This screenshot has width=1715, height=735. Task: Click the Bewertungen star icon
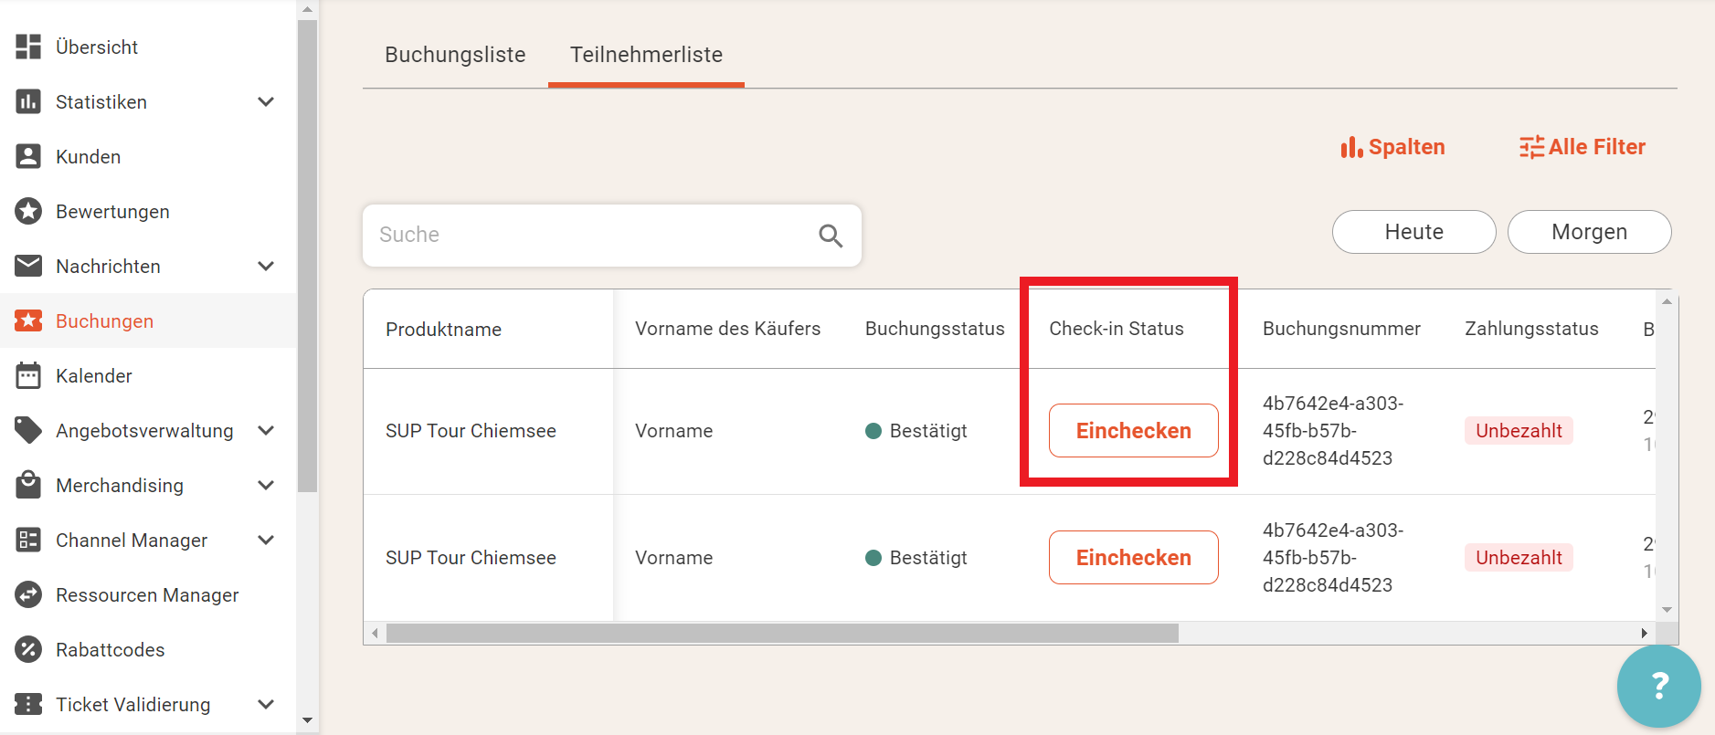[28, 211]
